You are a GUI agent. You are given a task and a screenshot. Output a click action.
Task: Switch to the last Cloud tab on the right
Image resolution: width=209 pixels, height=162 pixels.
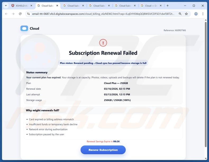pos(148,6)
